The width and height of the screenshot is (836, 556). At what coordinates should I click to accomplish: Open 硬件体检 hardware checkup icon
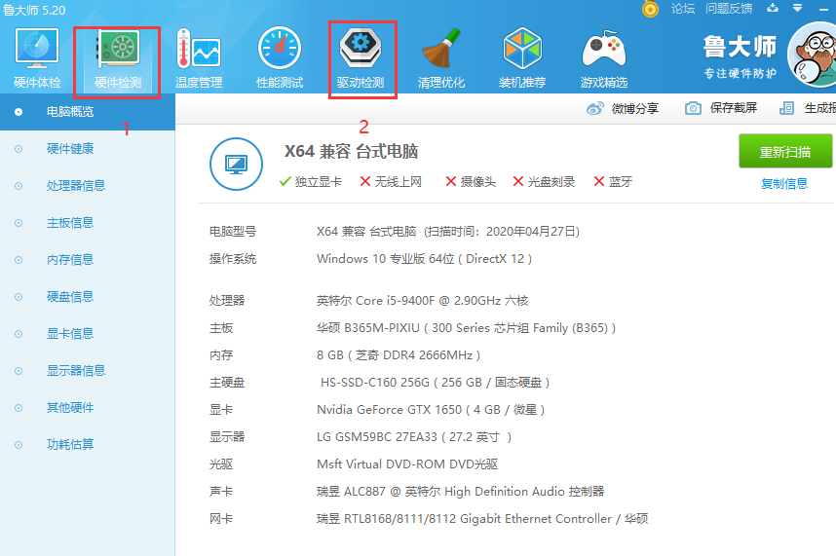point(37,56)
